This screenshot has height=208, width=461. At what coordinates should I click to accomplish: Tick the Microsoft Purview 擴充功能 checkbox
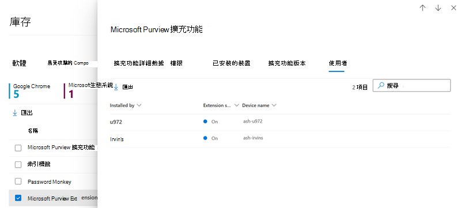click(x=18, y=148)
